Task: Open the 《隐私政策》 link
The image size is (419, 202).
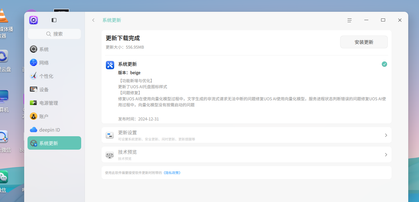Action: click(x=172, y=173)
